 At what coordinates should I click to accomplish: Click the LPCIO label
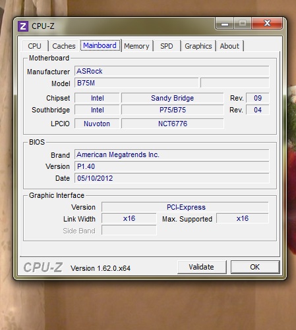60,124
